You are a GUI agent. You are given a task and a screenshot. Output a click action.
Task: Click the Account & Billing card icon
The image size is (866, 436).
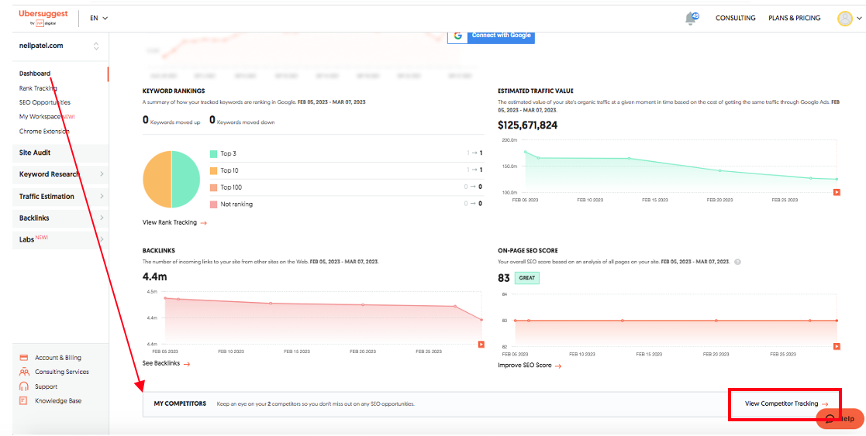coord(23,358)
